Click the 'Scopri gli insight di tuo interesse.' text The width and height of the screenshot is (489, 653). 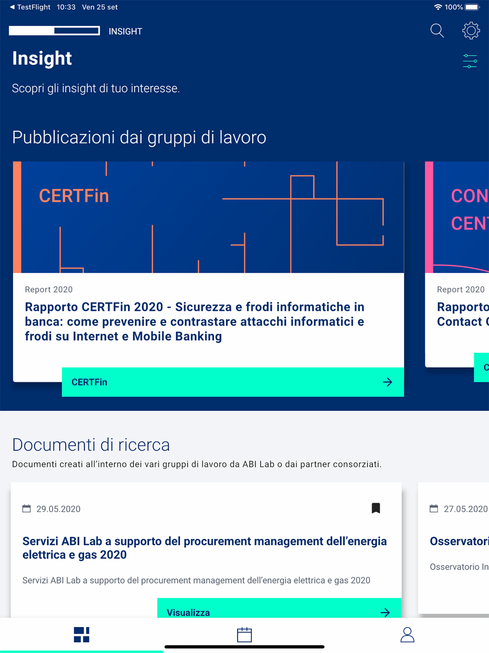point(96,89)
